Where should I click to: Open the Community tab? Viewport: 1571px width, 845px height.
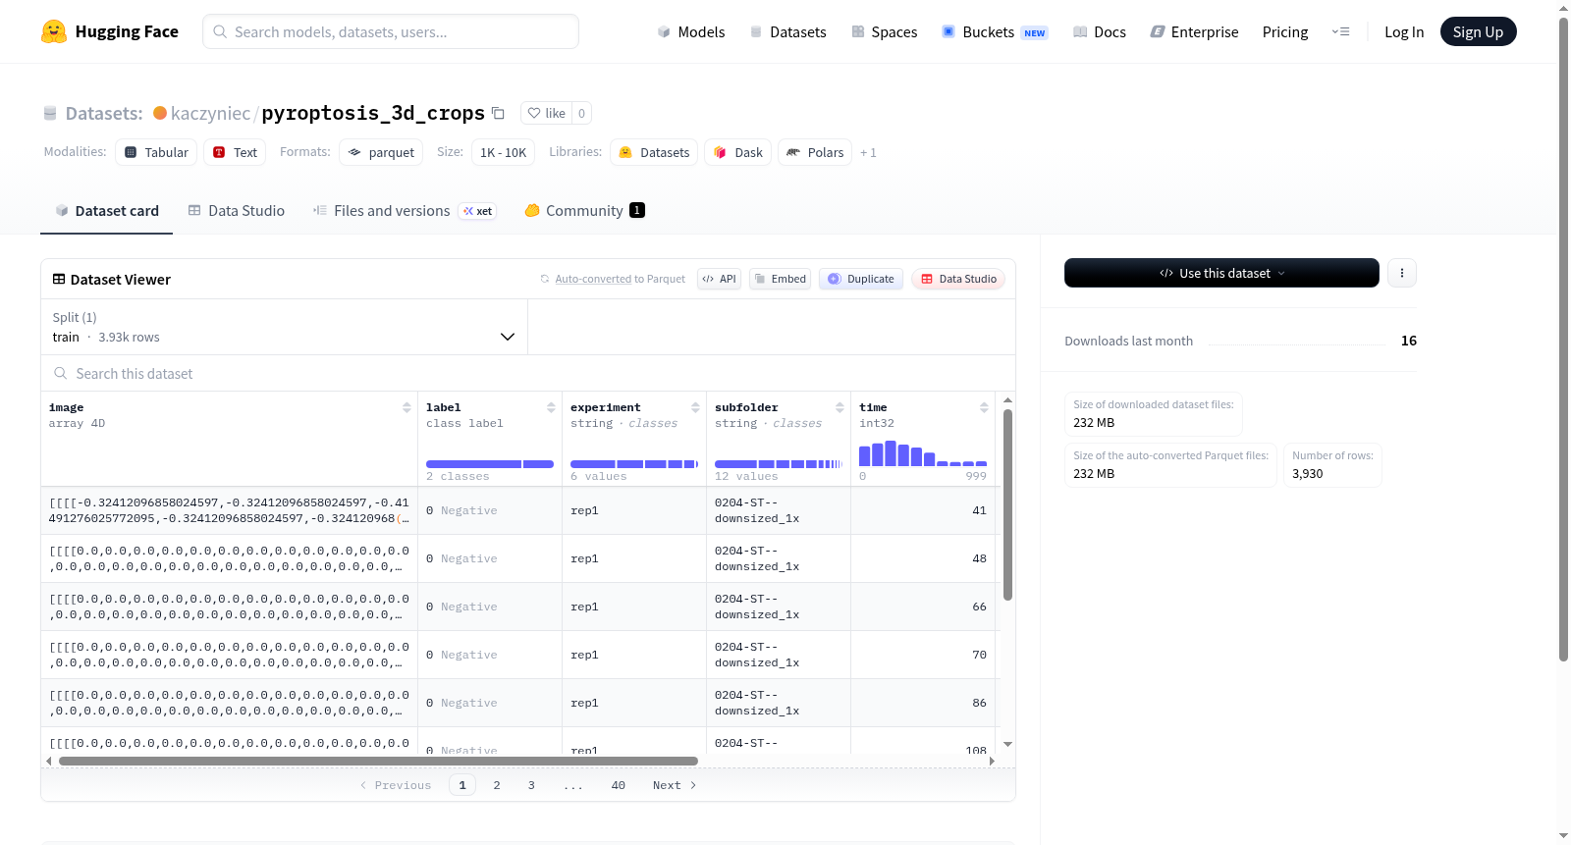[584, 210]
